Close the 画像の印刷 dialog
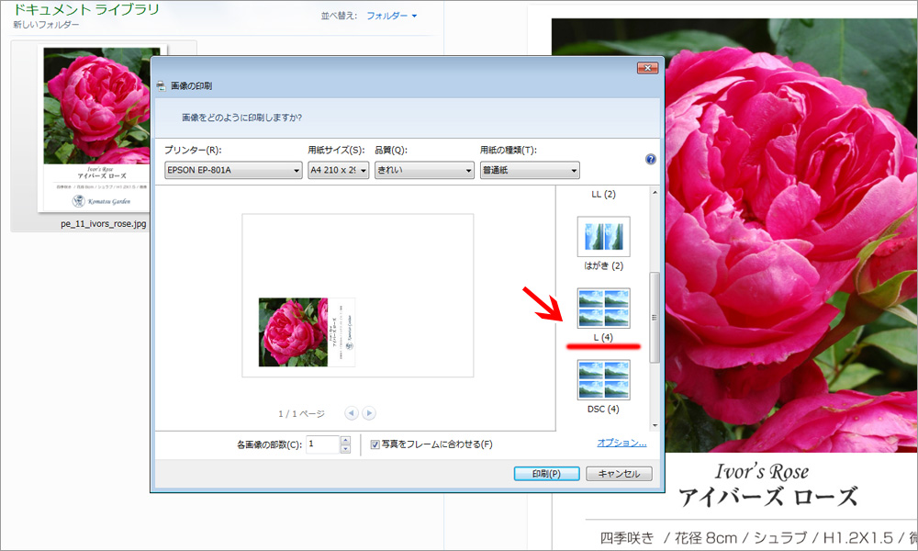918x551 pixels. pyautogui.click(x=647, y=68)
